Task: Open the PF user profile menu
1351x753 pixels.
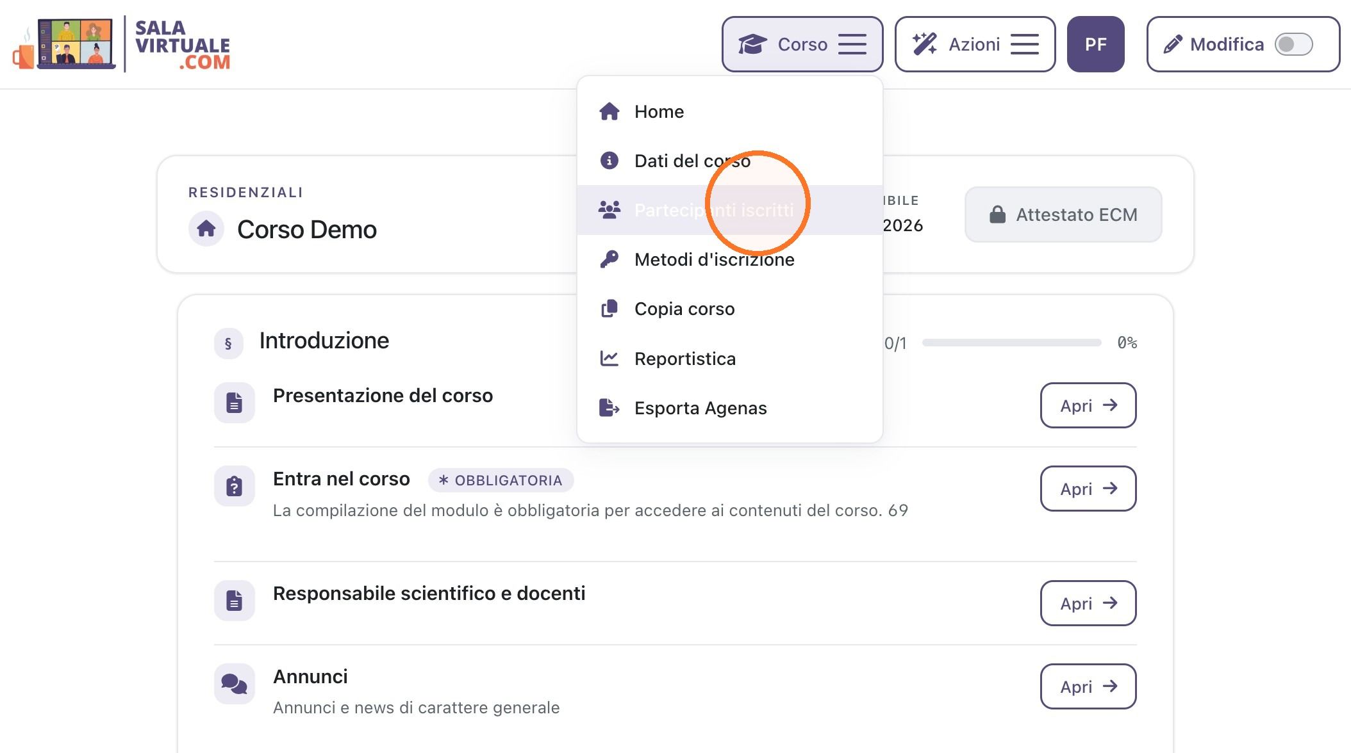Action: (x=1095, y=44)
